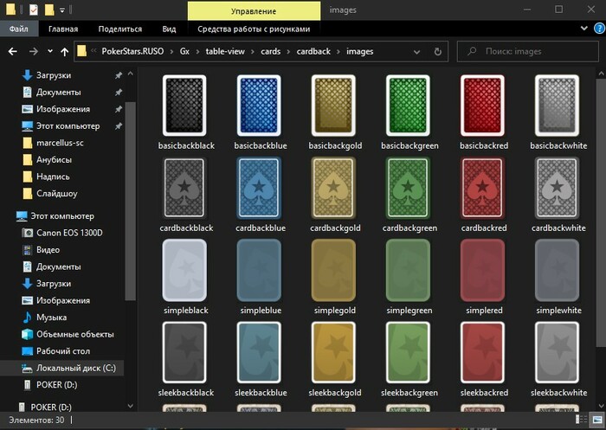Image resolution: width=606 pixels, height=430 pixels.
Task: Go to cards breadcrumb folder
Action: pyautogui.click(x=270, y=51)
